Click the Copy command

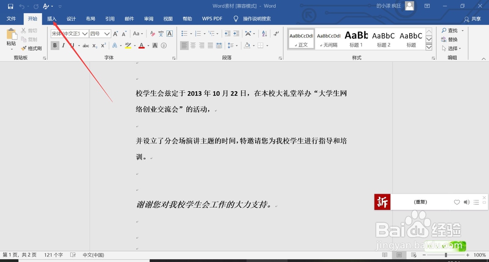click(x=29, y=39)
